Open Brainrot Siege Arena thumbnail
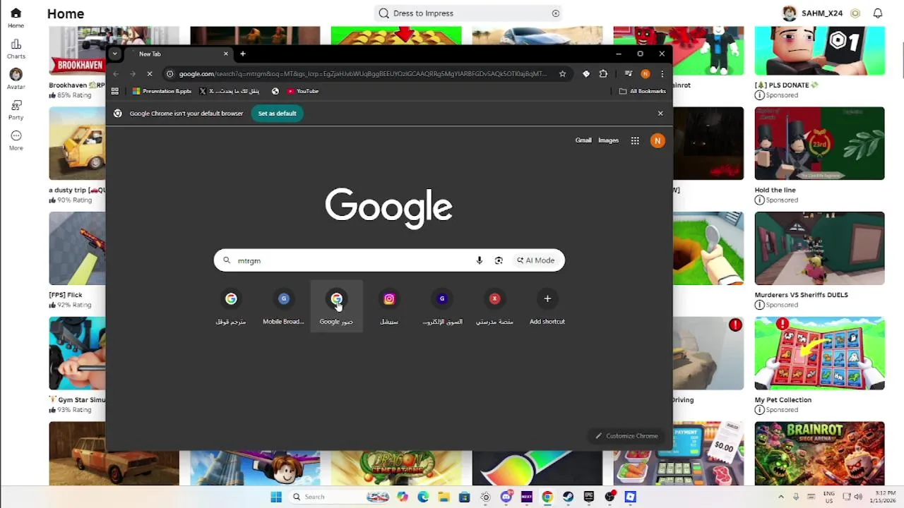 (x=819, y=454)
